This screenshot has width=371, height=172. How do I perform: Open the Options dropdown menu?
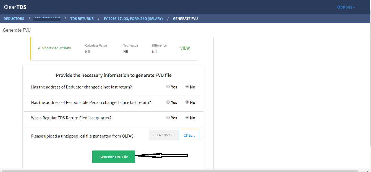(346, 7)
